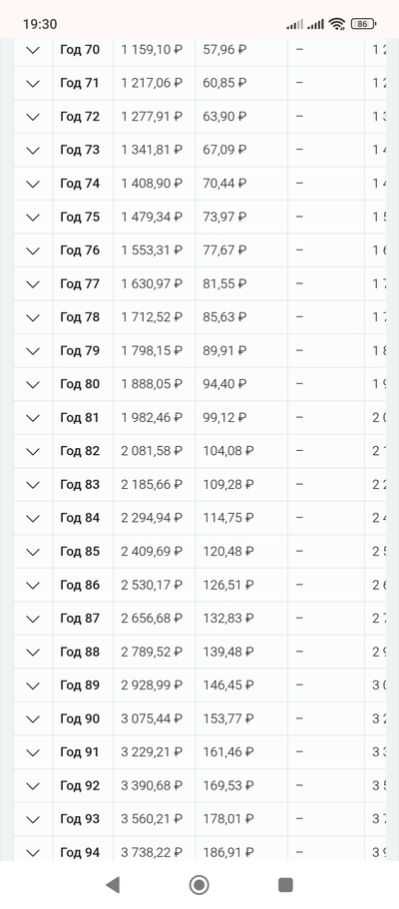Expand the Год 82 row chevron
This screenshot has width=399, height=909.
(33, 451)
